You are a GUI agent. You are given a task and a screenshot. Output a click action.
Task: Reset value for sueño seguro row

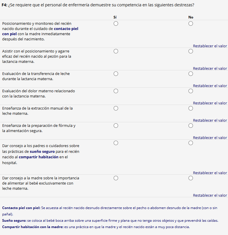[210, 173]
